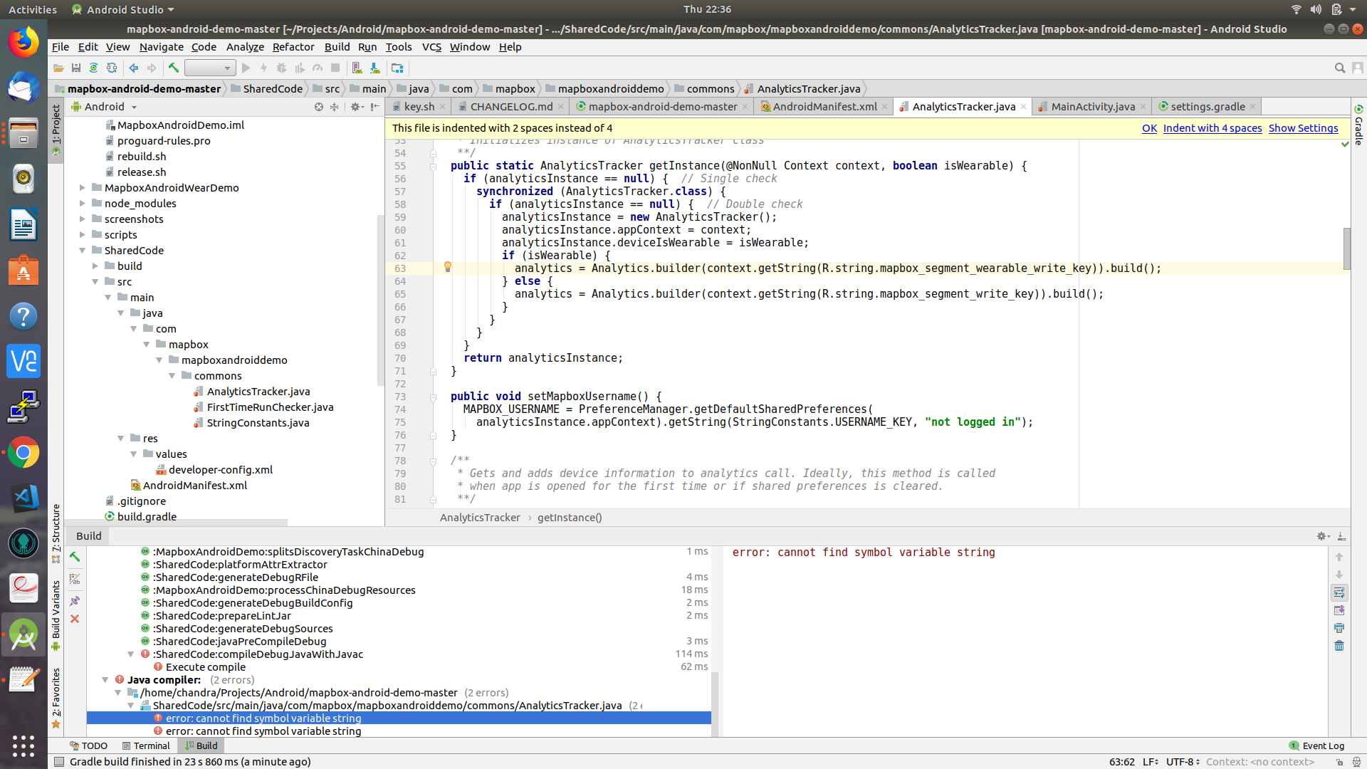The width and height of the screenshot is (1367, 769).
Task: Run the project with the Run button
Action: pyautogui.click(x=246, y=68)
